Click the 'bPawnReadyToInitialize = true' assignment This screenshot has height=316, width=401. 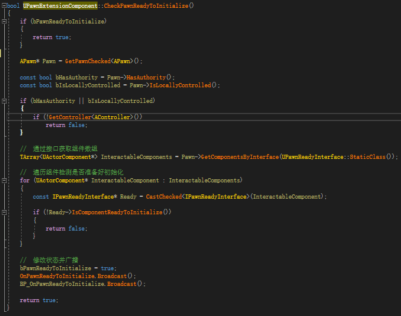[x=68, y=268]
